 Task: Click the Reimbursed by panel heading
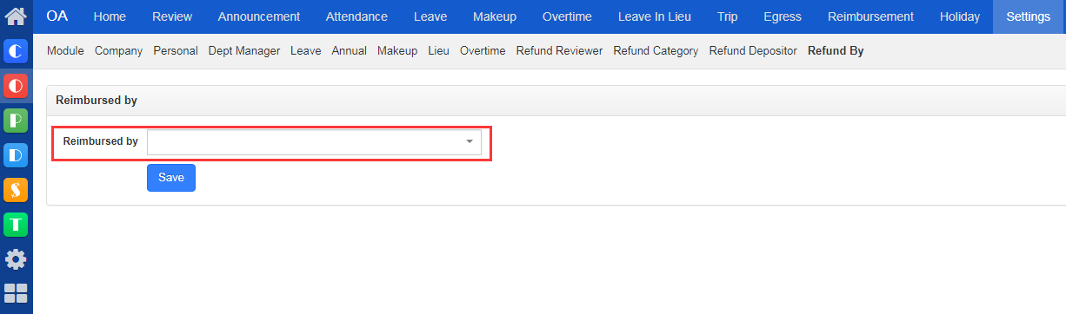click(x=97, y=101)
